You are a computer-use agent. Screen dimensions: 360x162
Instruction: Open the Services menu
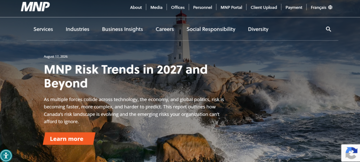pos(43,29)
